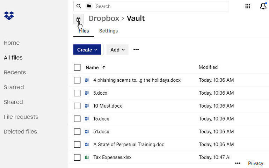Toggle the select-all checkbox in header
Screen dimensions: 269x168
pyautogui.click(x=77, y=67)
